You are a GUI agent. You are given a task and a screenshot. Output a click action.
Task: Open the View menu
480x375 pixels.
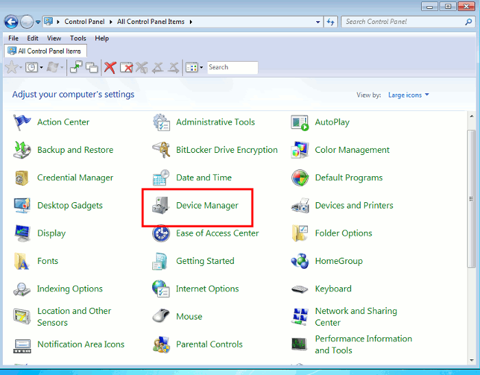tap(54, 38)
